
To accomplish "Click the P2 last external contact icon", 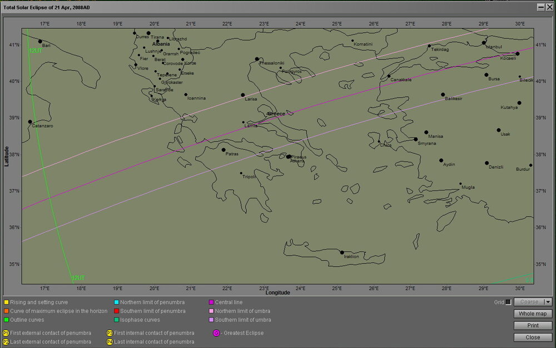I will coord(6,342).
